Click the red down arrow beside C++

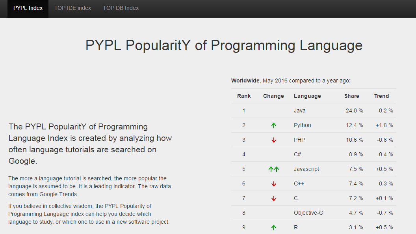click(x=273, y=183)
